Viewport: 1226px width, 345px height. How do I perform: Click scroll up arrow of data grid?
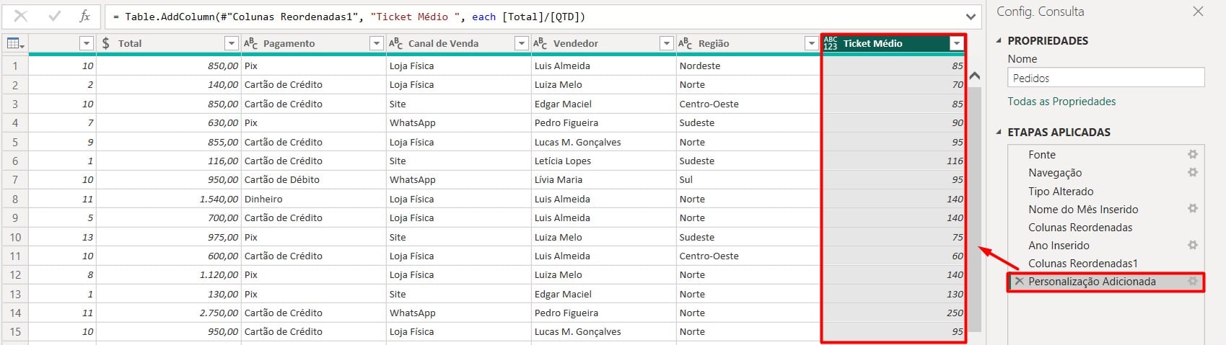tap(975, 76)
